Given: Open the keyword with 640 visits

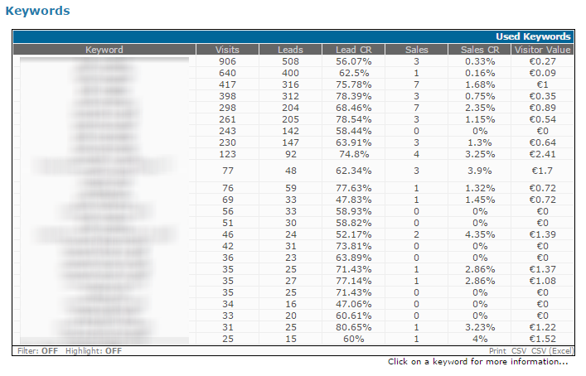Looking at the screenshot, I should coord(104,72).
